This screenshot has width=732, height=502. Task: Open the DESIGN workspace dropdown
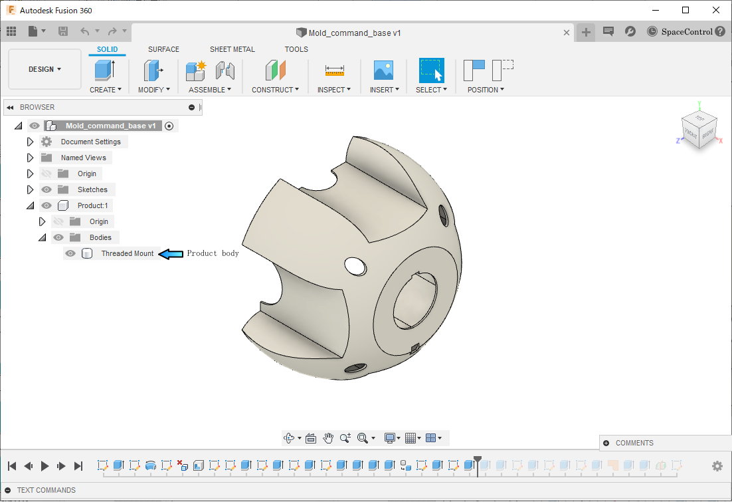[x=45, y=69]
